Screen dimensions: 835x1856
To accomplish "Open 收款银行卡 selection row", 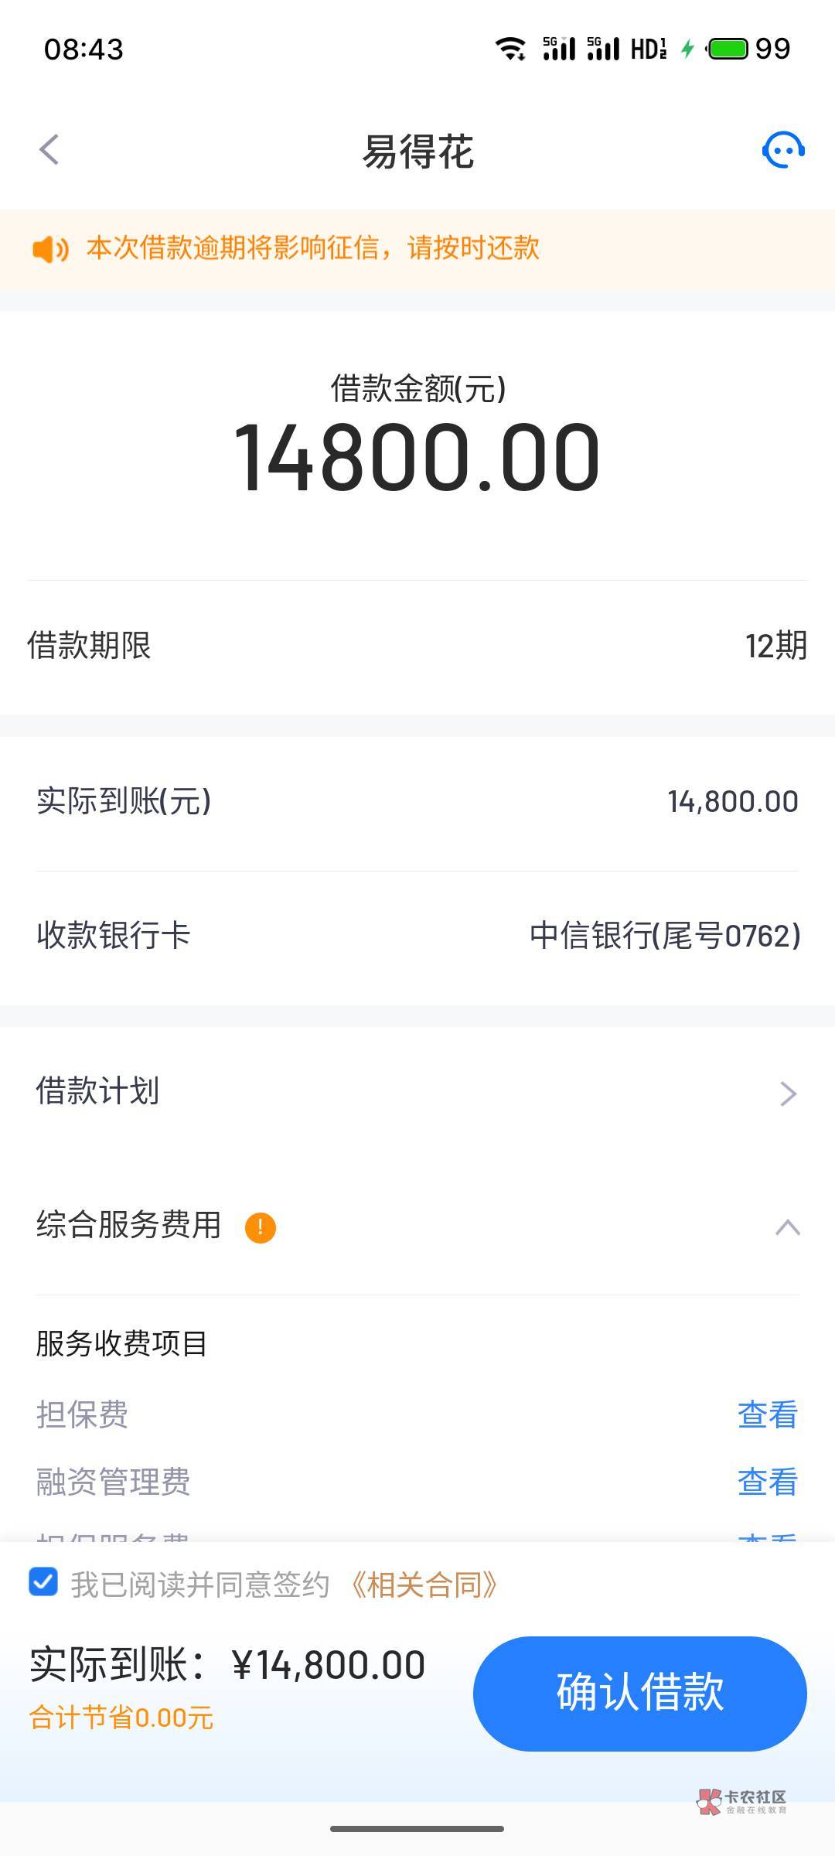I will pyautogui.click(x=417, y=936).
